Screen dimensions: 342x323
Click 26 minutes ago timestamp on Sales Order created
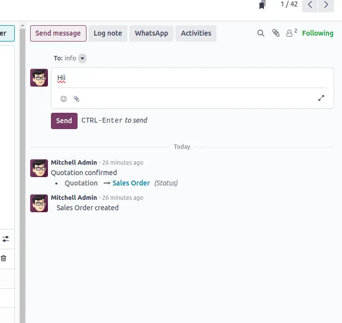click(123, 198)
